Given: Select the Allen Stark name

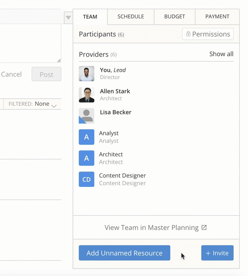Looking at the screenshot, I should point(115,91).
